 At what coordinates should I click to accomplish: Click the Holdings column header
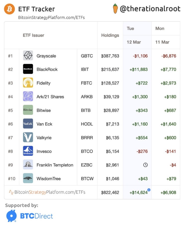coord(110,35)
